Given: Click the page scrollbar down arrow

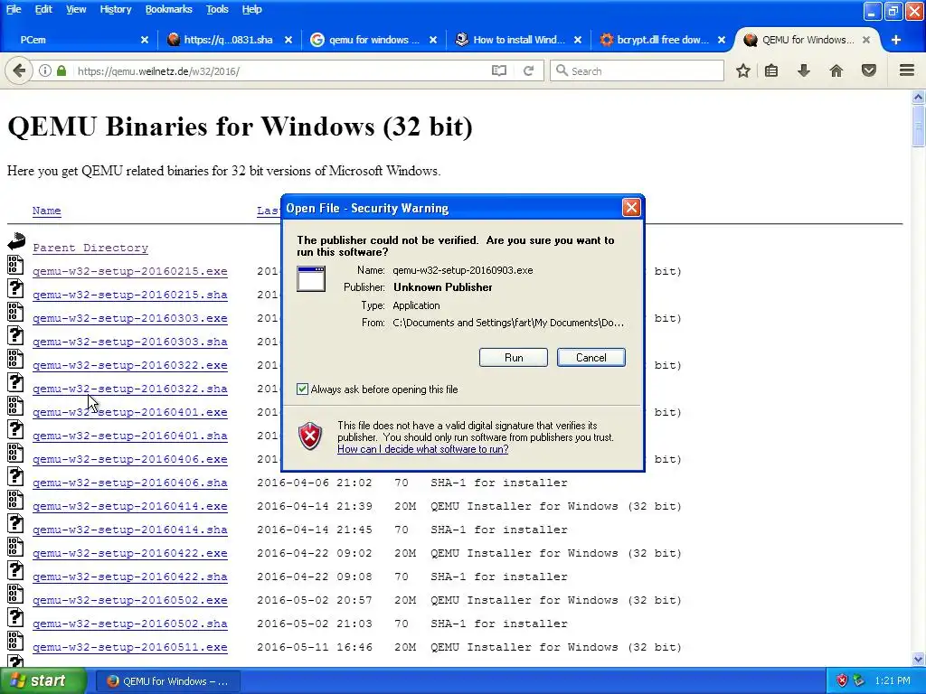Looking at the screenshot, I should (919, 659).
